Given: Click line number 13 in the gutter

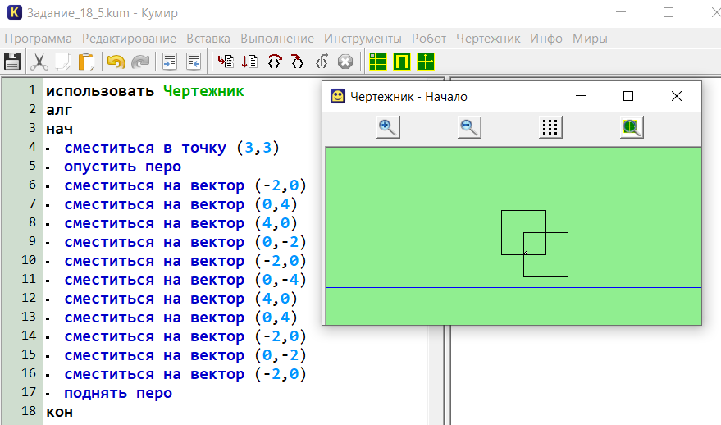Looking at the screenshot, I should (x=29, y=317).
